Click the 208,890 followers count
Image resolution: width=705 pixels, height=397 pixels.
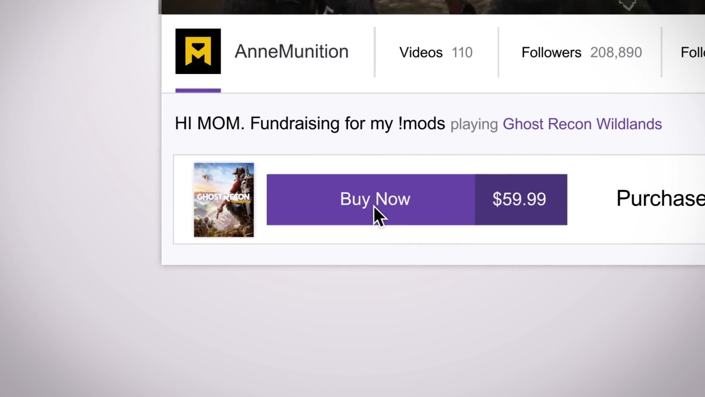point(616,52)
